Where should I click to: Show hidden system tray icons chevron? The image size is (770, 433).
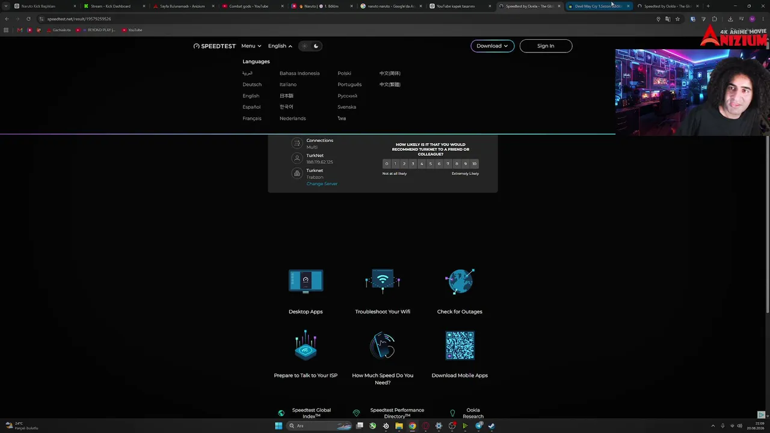pos(713,426)
